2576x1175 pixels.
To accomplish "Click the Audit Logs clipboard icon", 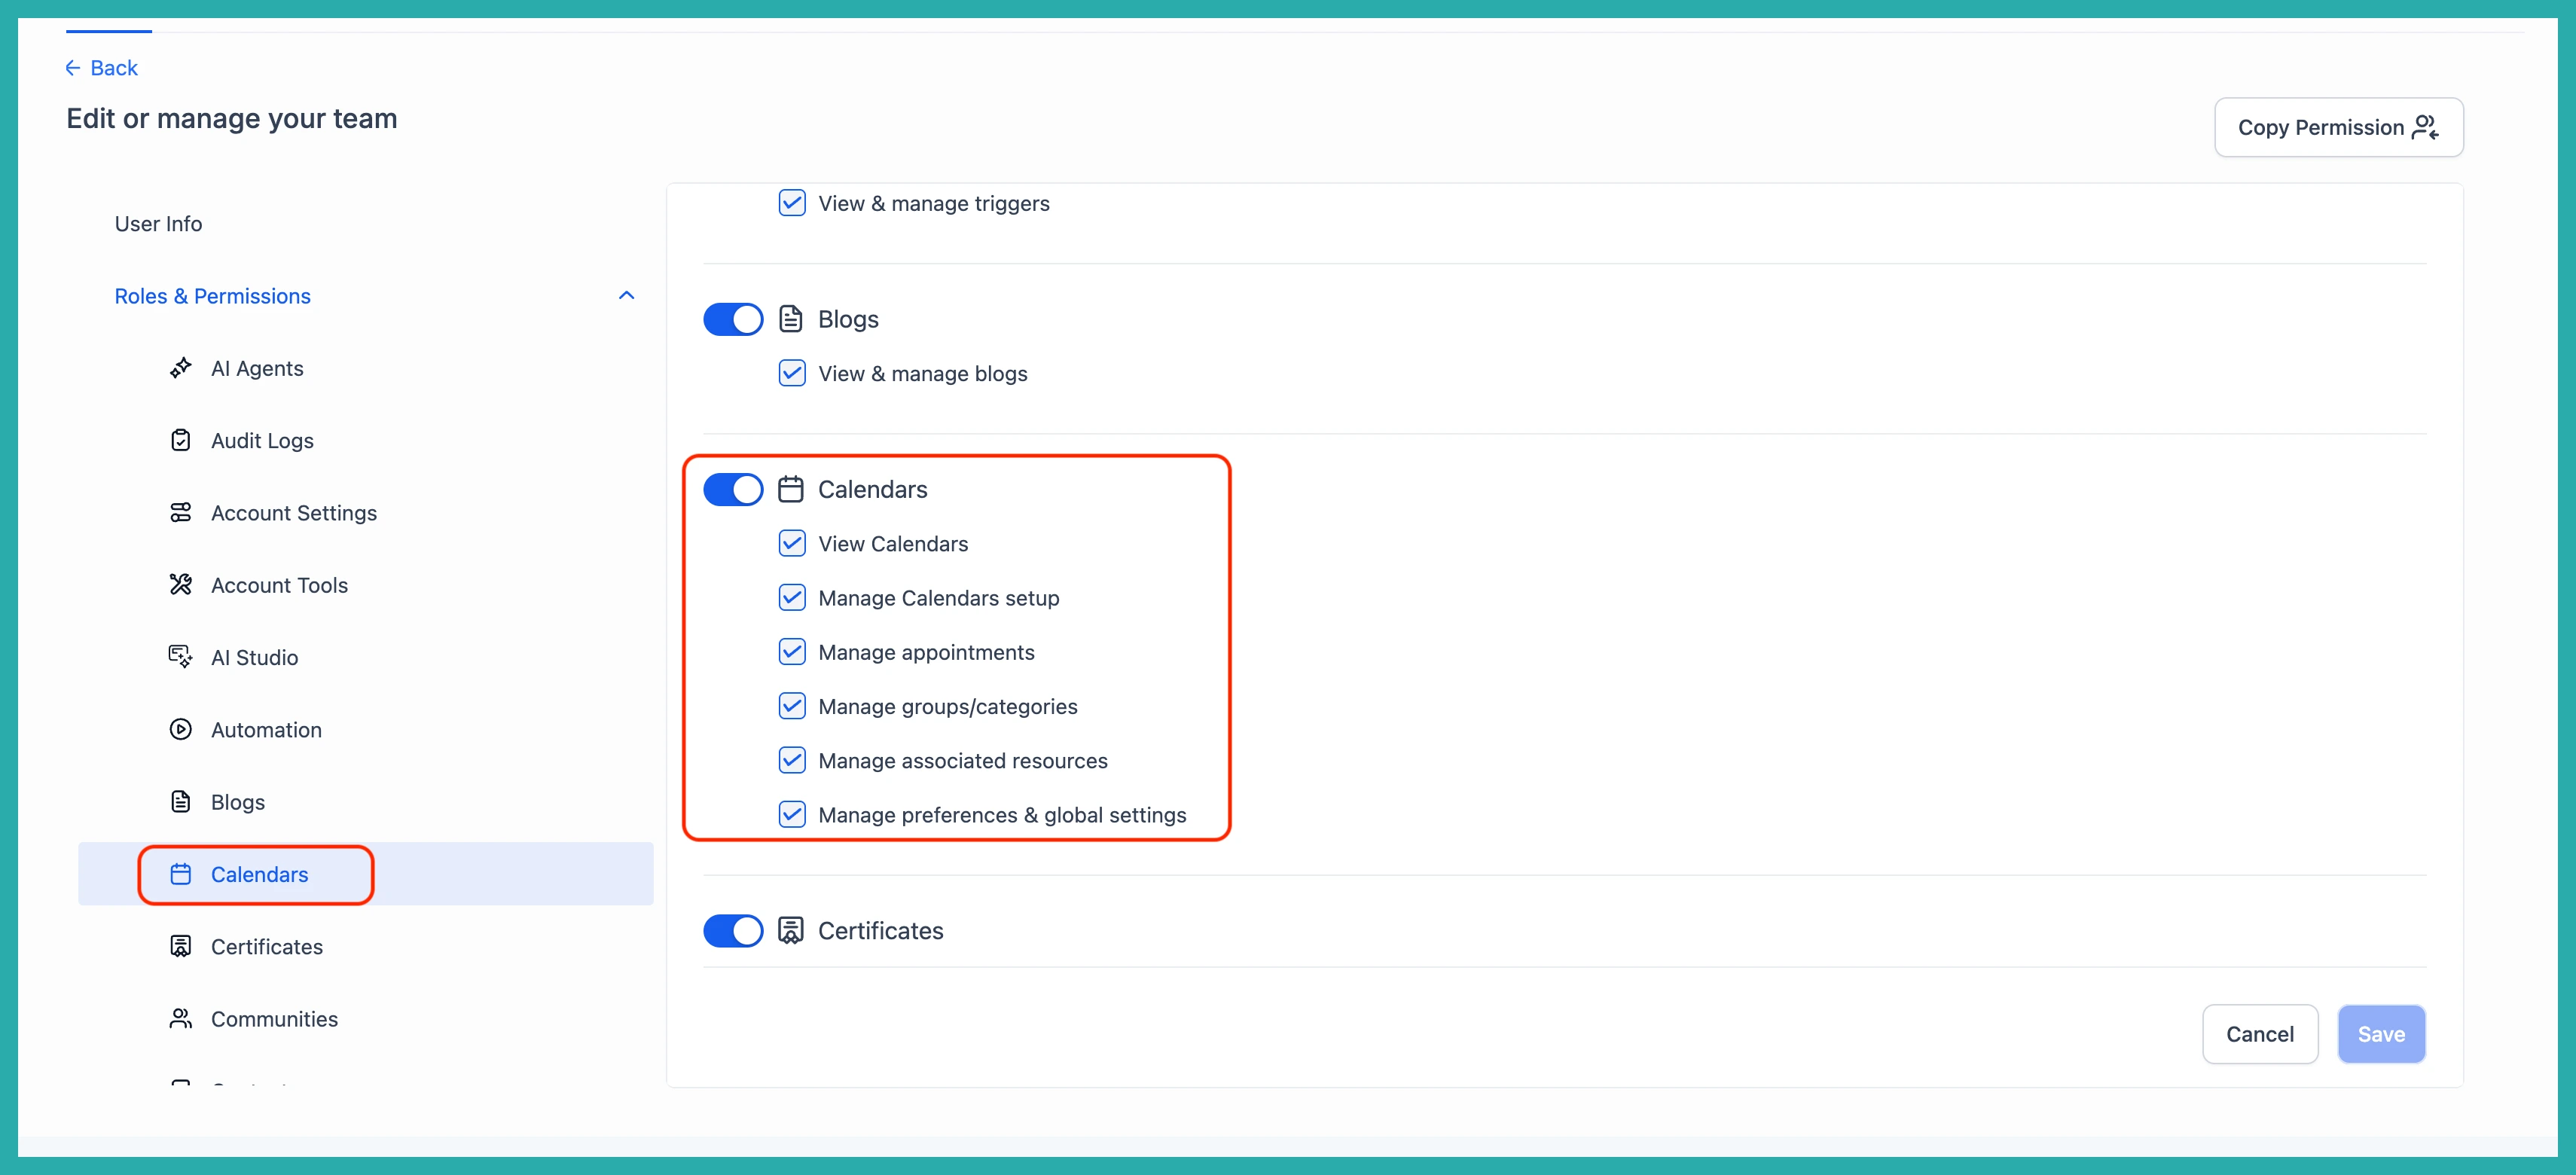I will click(x=180, y=440).
